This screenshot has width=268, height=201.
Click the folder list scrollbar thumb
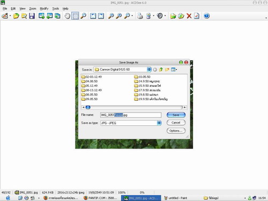[88, 107]
